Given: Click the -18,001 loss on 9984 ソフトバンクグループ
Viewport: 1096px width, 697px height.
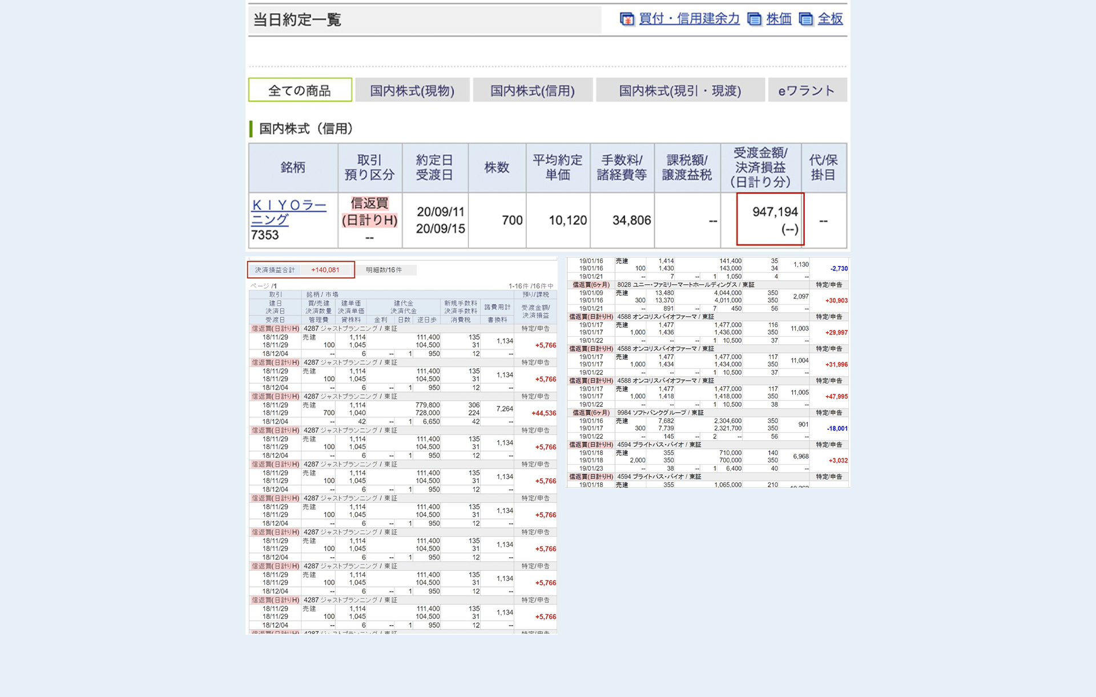Looking at the screenshot, I should (x=838, y=429).
